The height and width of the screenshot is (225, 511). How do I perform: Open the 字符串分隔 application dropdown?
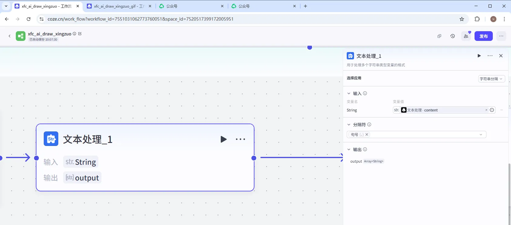pyautogui.click(x=491, y=79)
